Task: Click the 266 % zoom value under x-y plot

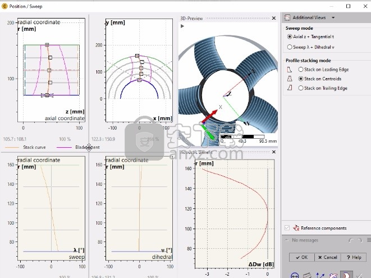Action: 153,139
